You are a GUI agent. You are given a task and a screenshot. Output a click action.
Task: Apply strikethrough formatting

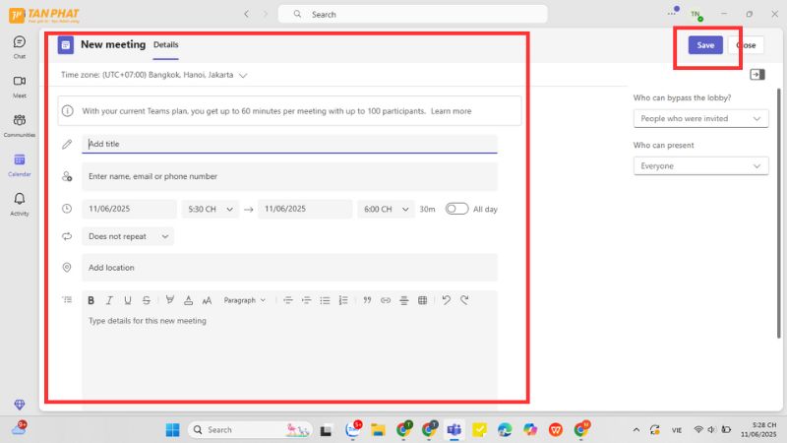(x=147, y=300)
